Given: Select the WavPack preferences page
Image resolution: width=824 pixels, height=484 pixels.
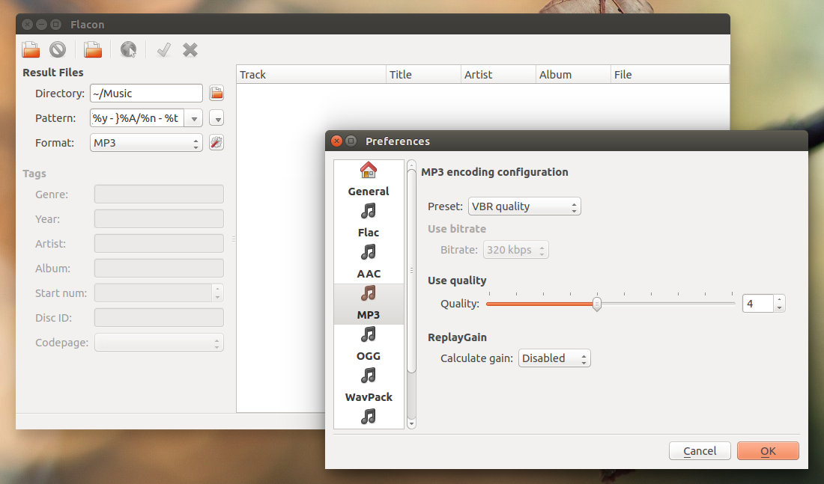Looking at the screenshot, I should click(369, 385).
